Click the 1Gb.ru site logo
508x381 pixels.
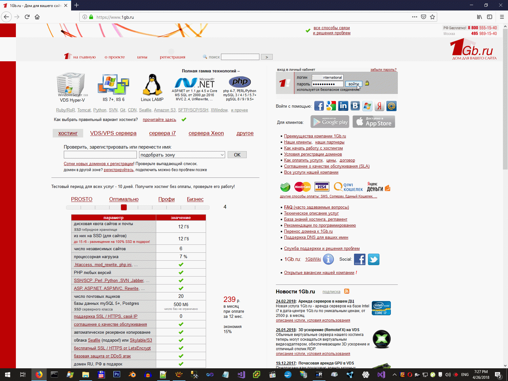coord(473,49)
